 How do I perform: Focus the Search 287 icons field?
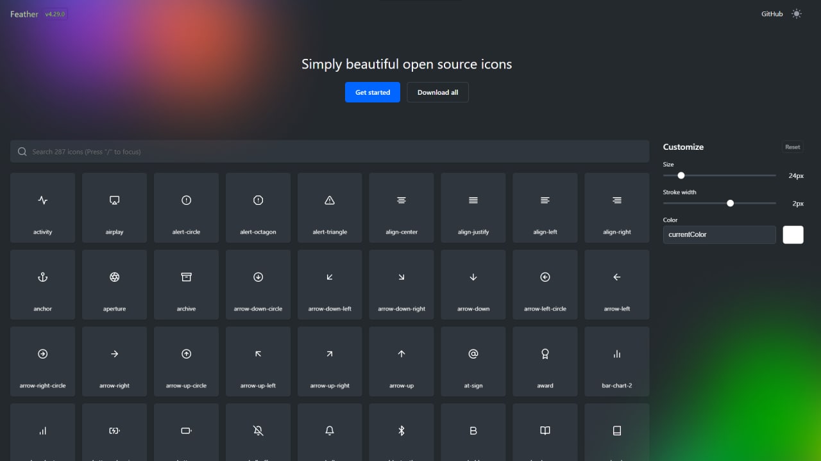(x=330, y=152)
